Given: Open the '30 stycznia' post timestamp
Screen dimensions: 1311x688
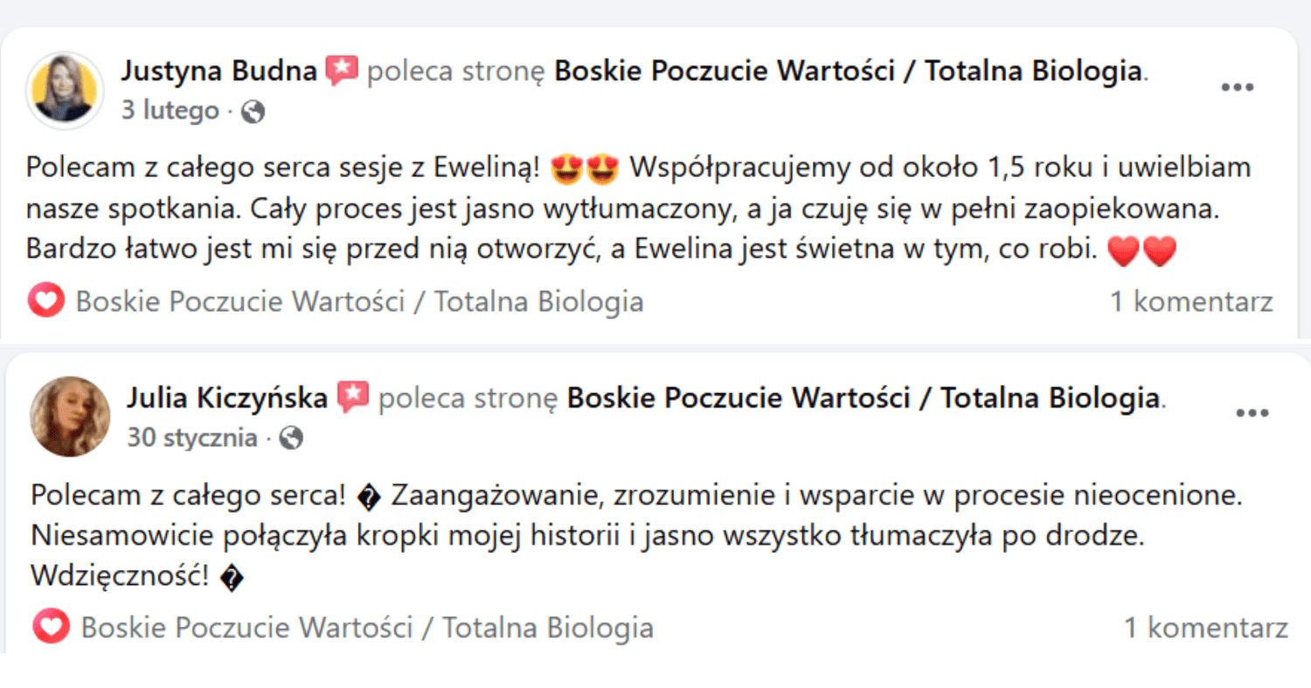Looking at the screenshot, I should [192, 437].
